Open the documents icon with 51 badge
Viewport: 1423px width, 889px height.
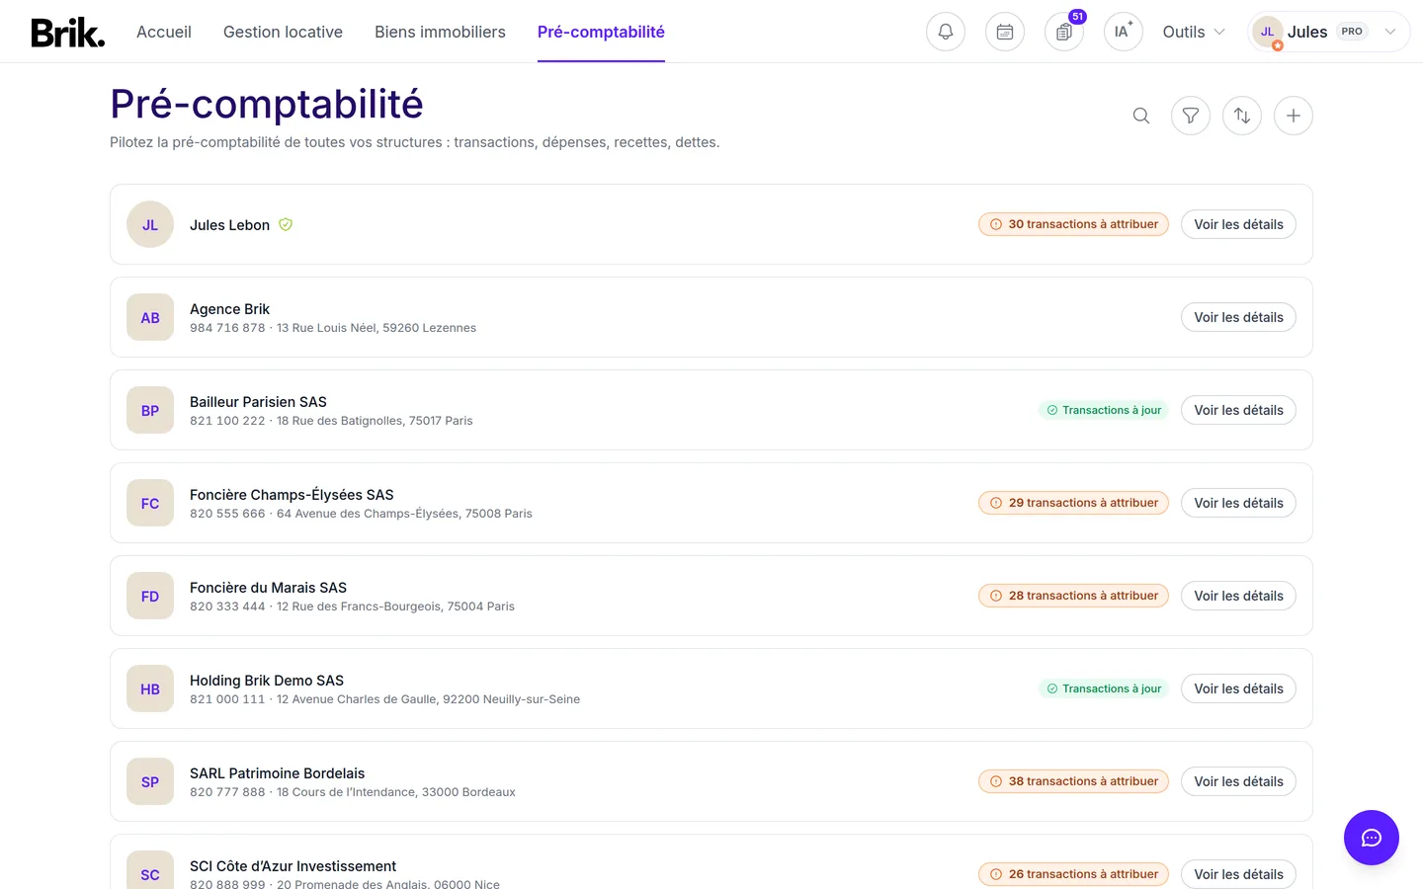coord(1064,32)
